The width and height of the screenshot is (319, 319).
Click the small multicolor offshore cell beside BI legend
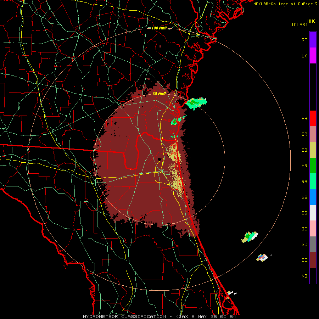262,258
